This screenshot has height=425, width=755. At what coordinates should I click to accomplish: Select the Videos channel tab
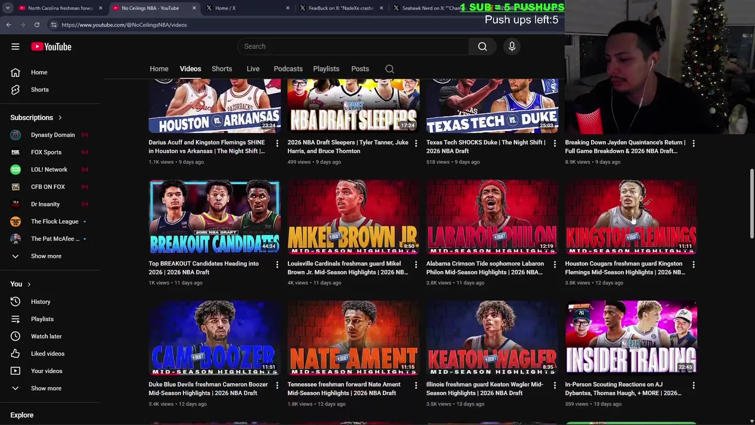(x=191, y=69)
